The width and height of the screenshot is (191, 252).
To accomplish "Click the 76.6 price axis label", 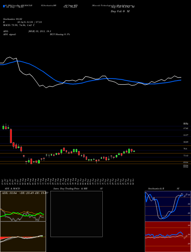I will 185,149.
